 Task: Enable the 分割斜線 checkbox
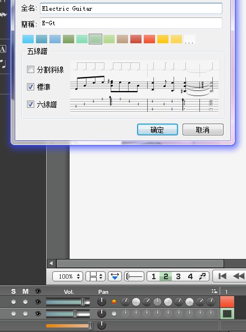(x=30, y=69)
